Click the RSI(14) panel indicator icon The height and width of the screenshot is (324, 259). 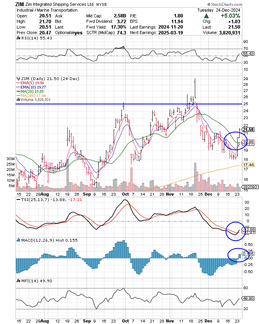pyautogui.click(x=19, y=38)
